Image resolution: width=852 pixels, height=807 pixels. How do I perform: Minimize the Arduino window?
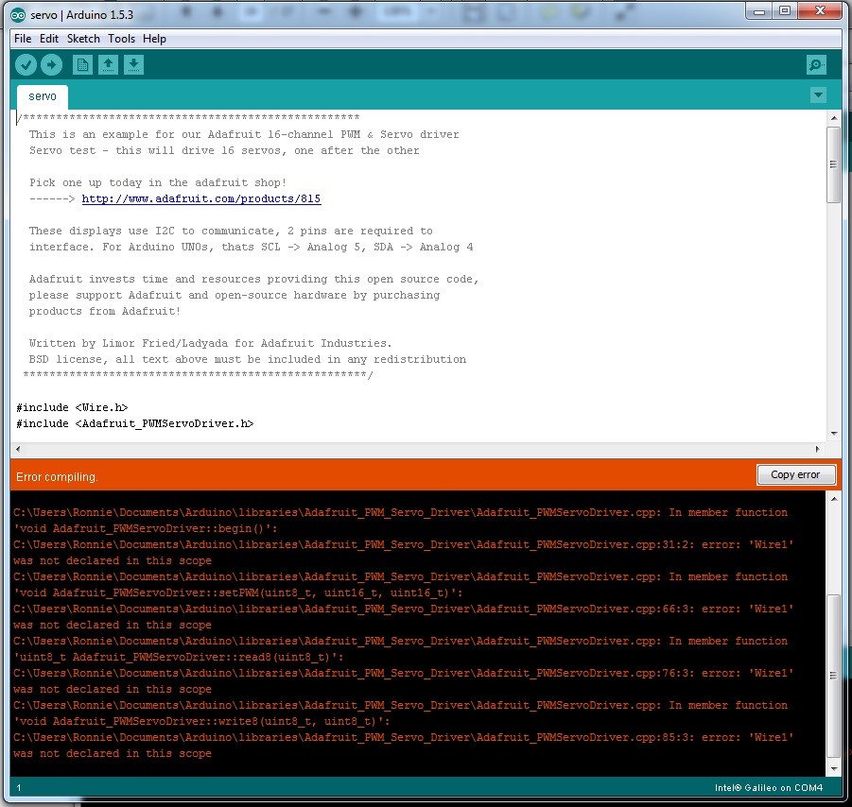coord(759,10)
